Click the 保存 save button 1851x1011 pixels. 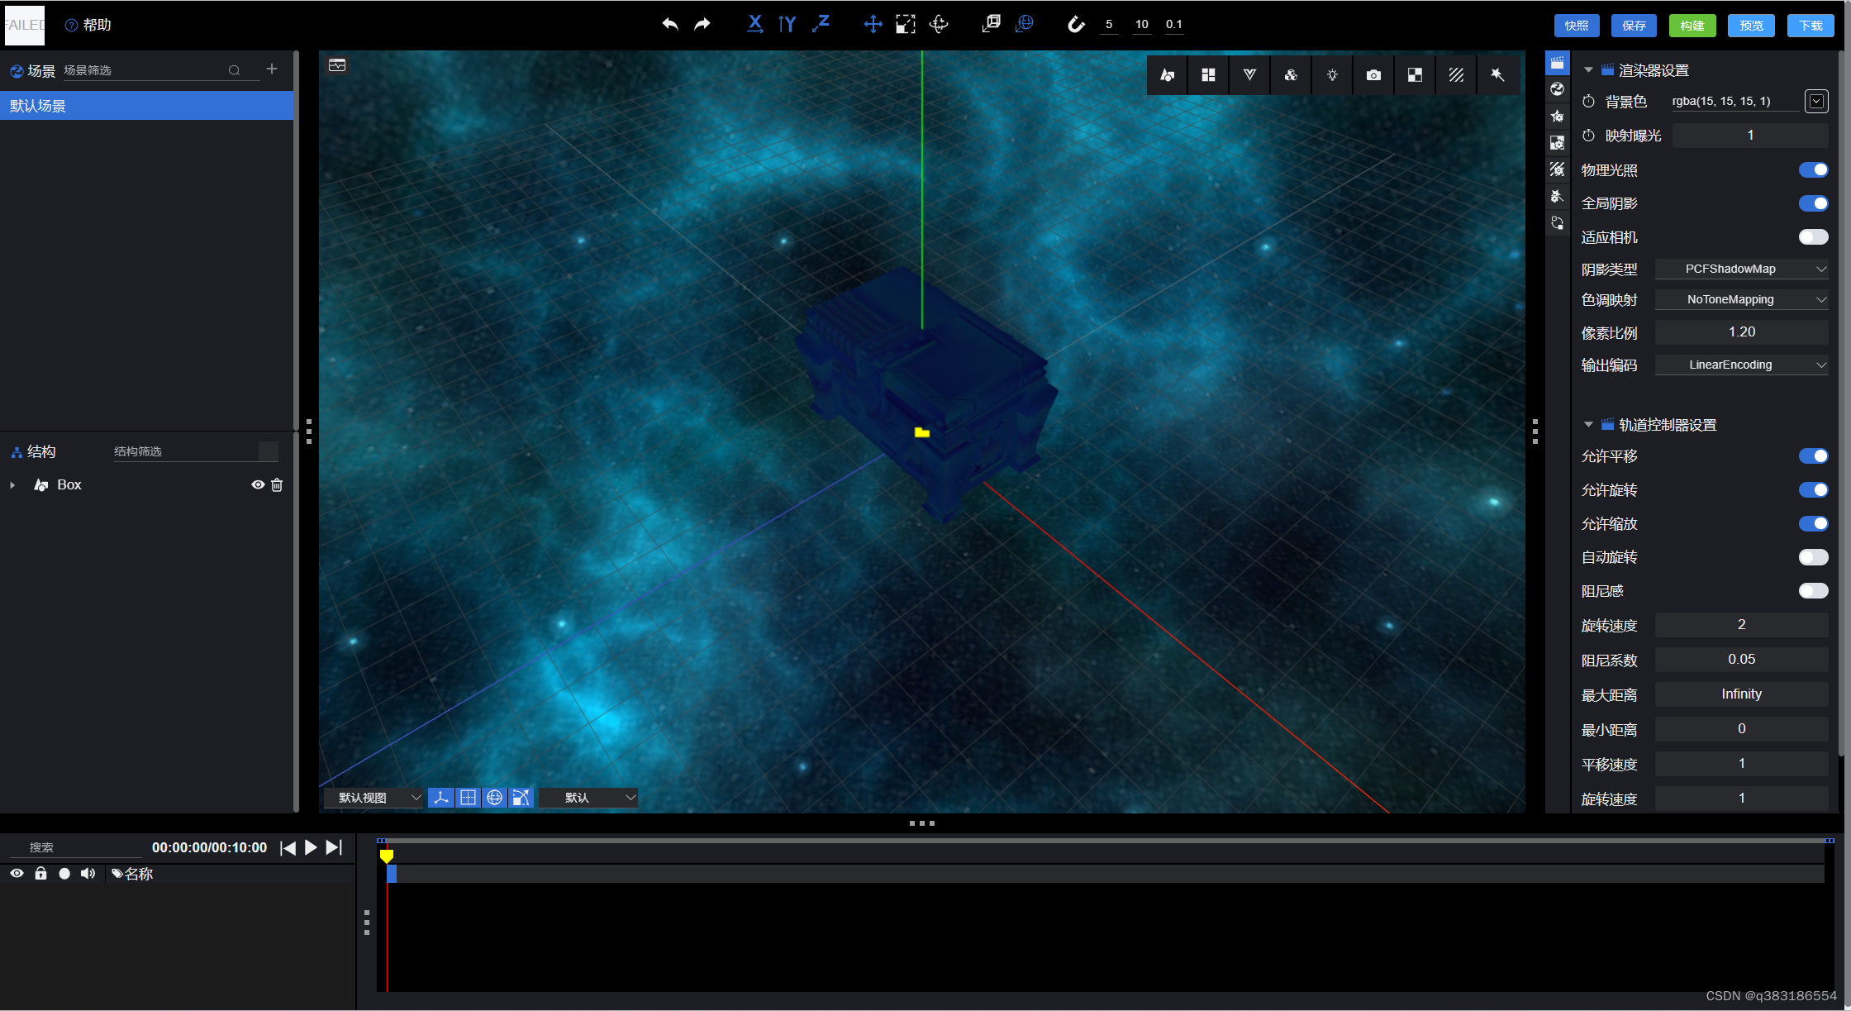coord(1634,26)
